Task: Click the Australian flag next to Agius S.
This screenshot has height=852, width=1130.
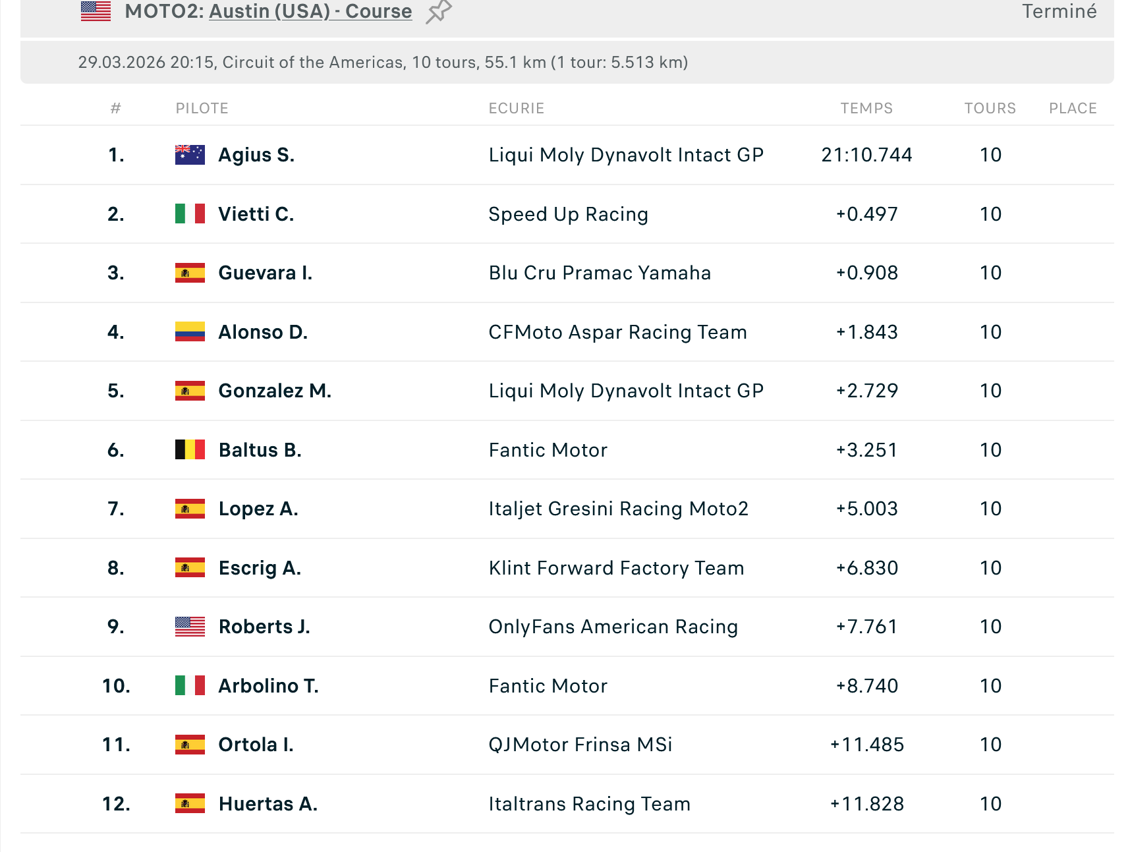Action: point(190,155)
